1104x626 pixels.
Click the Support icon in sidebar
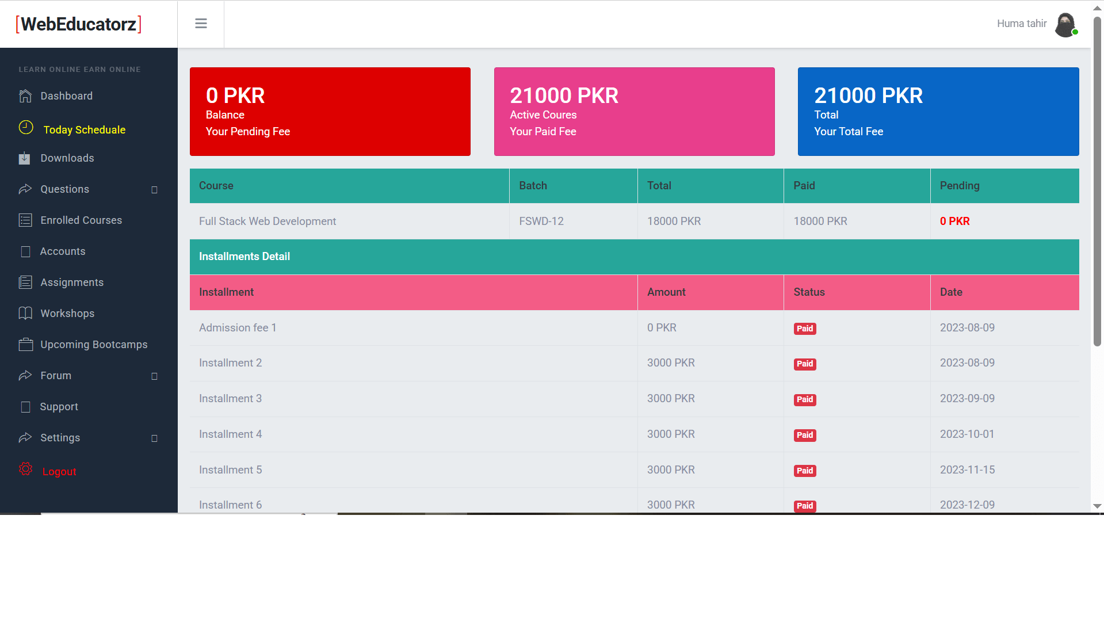(25, 407)
